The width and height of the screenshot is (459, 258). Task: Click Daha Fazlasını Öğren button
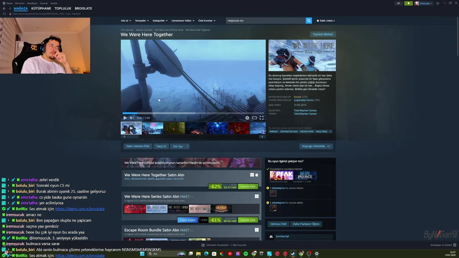(x=306, y=224)
